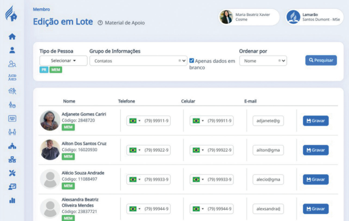Click the organization hierarchy sidebar icon
The width and height of the screenshot is (349, 221).
[x=12, y=160]
